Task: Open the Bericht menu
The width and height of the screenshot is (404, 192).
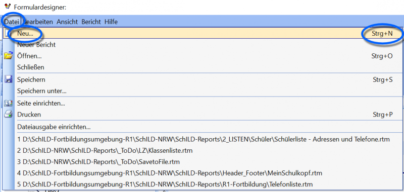Action: click(91, 22)
